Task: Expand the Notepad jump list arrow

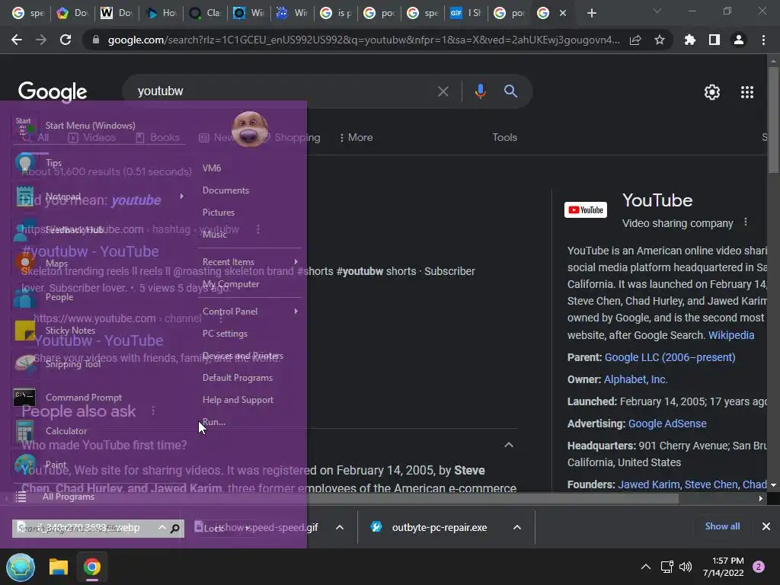Action: click(181, 197)
